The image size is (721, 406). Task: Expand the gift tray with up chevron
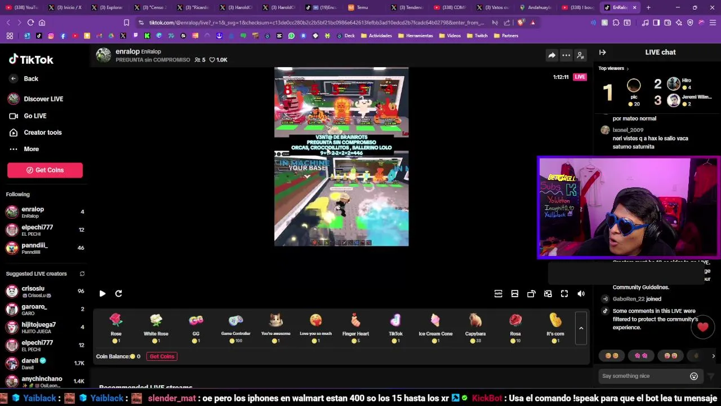coord(581,328)
